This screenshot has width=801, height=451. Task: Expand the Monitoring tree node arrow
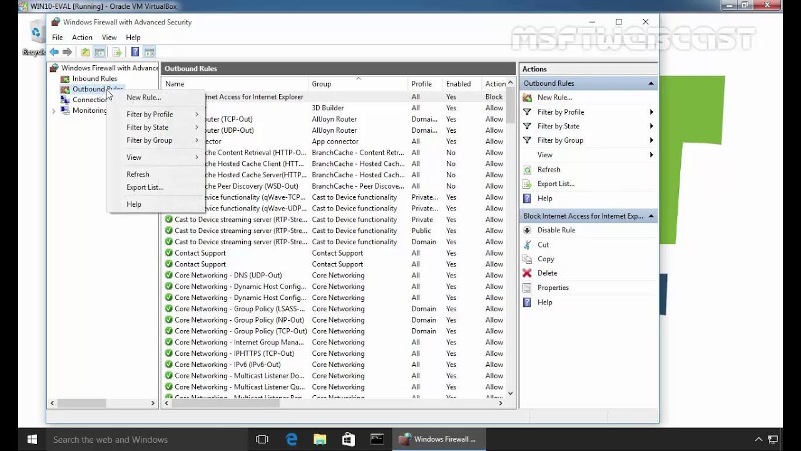pos(54,111)
